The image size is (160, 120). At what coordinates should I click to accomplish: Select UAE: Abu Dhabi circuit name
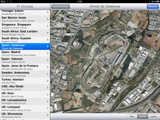[12, 86]
